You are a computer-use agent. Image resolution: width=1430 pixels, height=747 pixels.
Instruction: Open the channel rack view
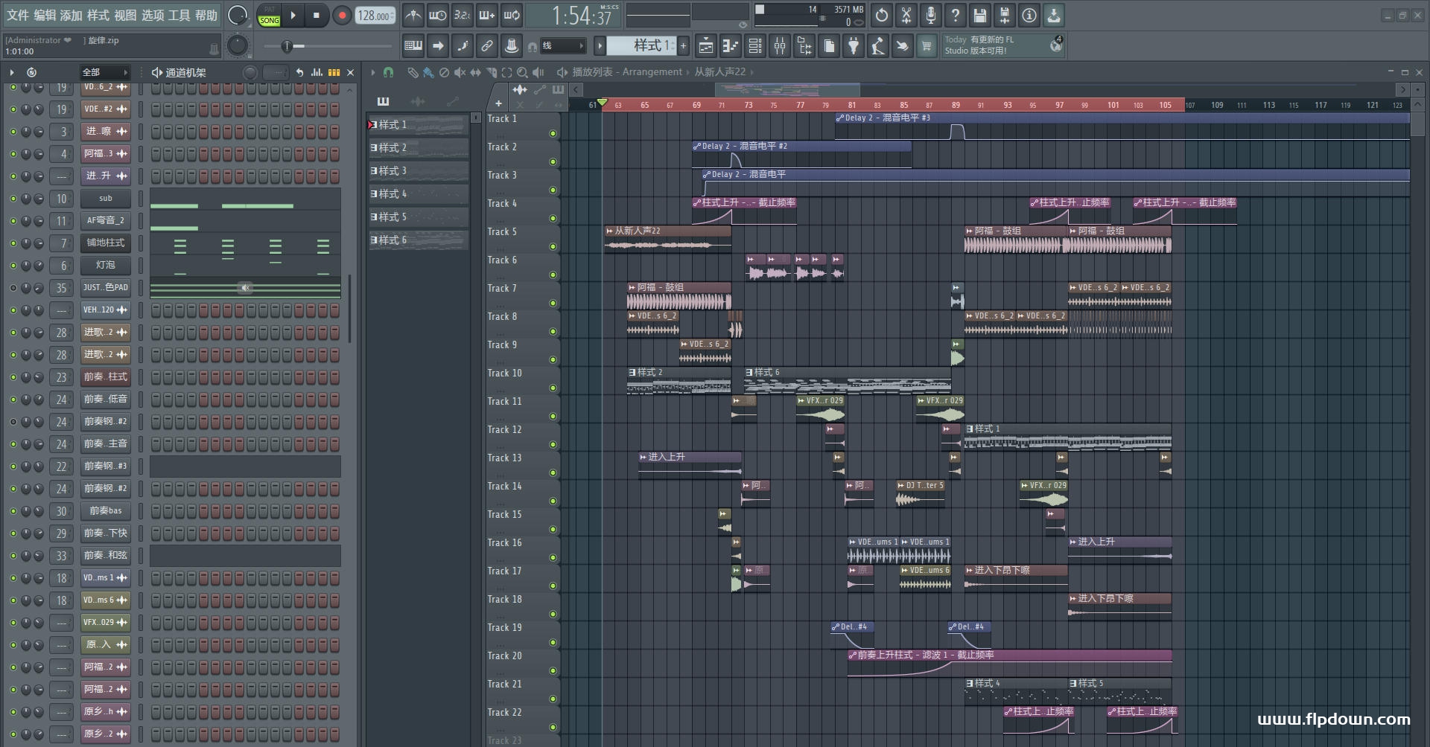755,46
